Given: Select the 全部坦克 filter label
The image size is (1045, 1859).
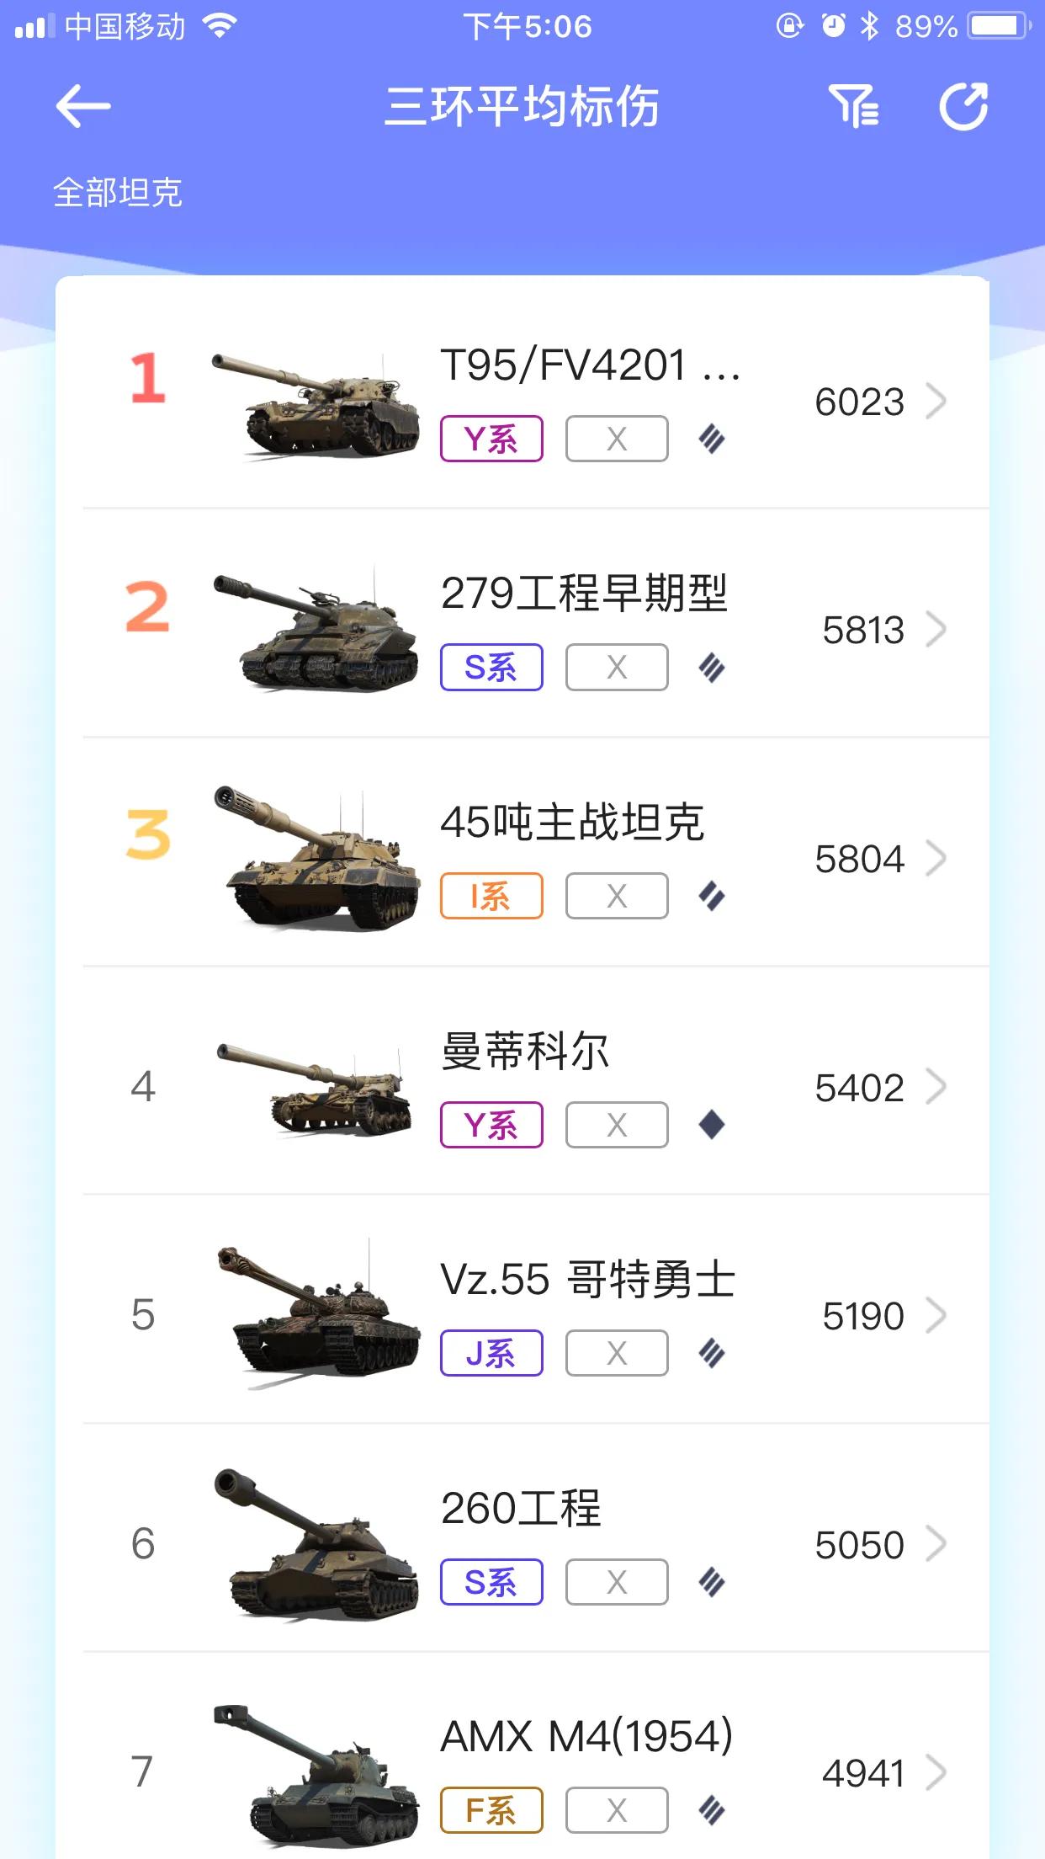Looking at the screenshot, I should coord(118,193).
